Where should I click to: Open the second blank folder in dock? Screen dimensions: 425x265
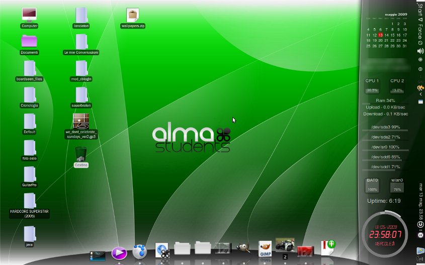click(x=203, y=248)
